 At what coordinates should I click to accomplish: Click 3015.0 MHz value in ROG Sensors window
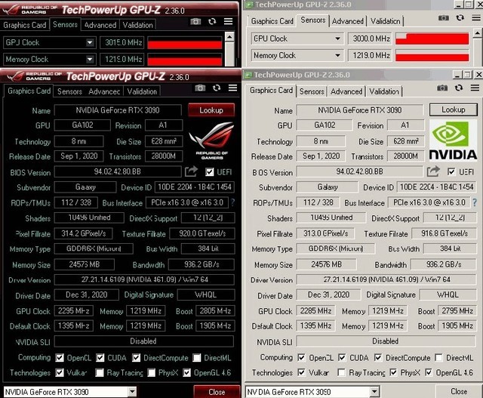[123, 42]
